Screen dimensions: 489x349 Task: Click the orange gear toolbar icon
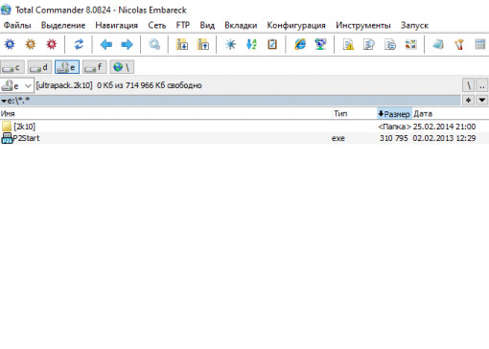pos(31,44)
